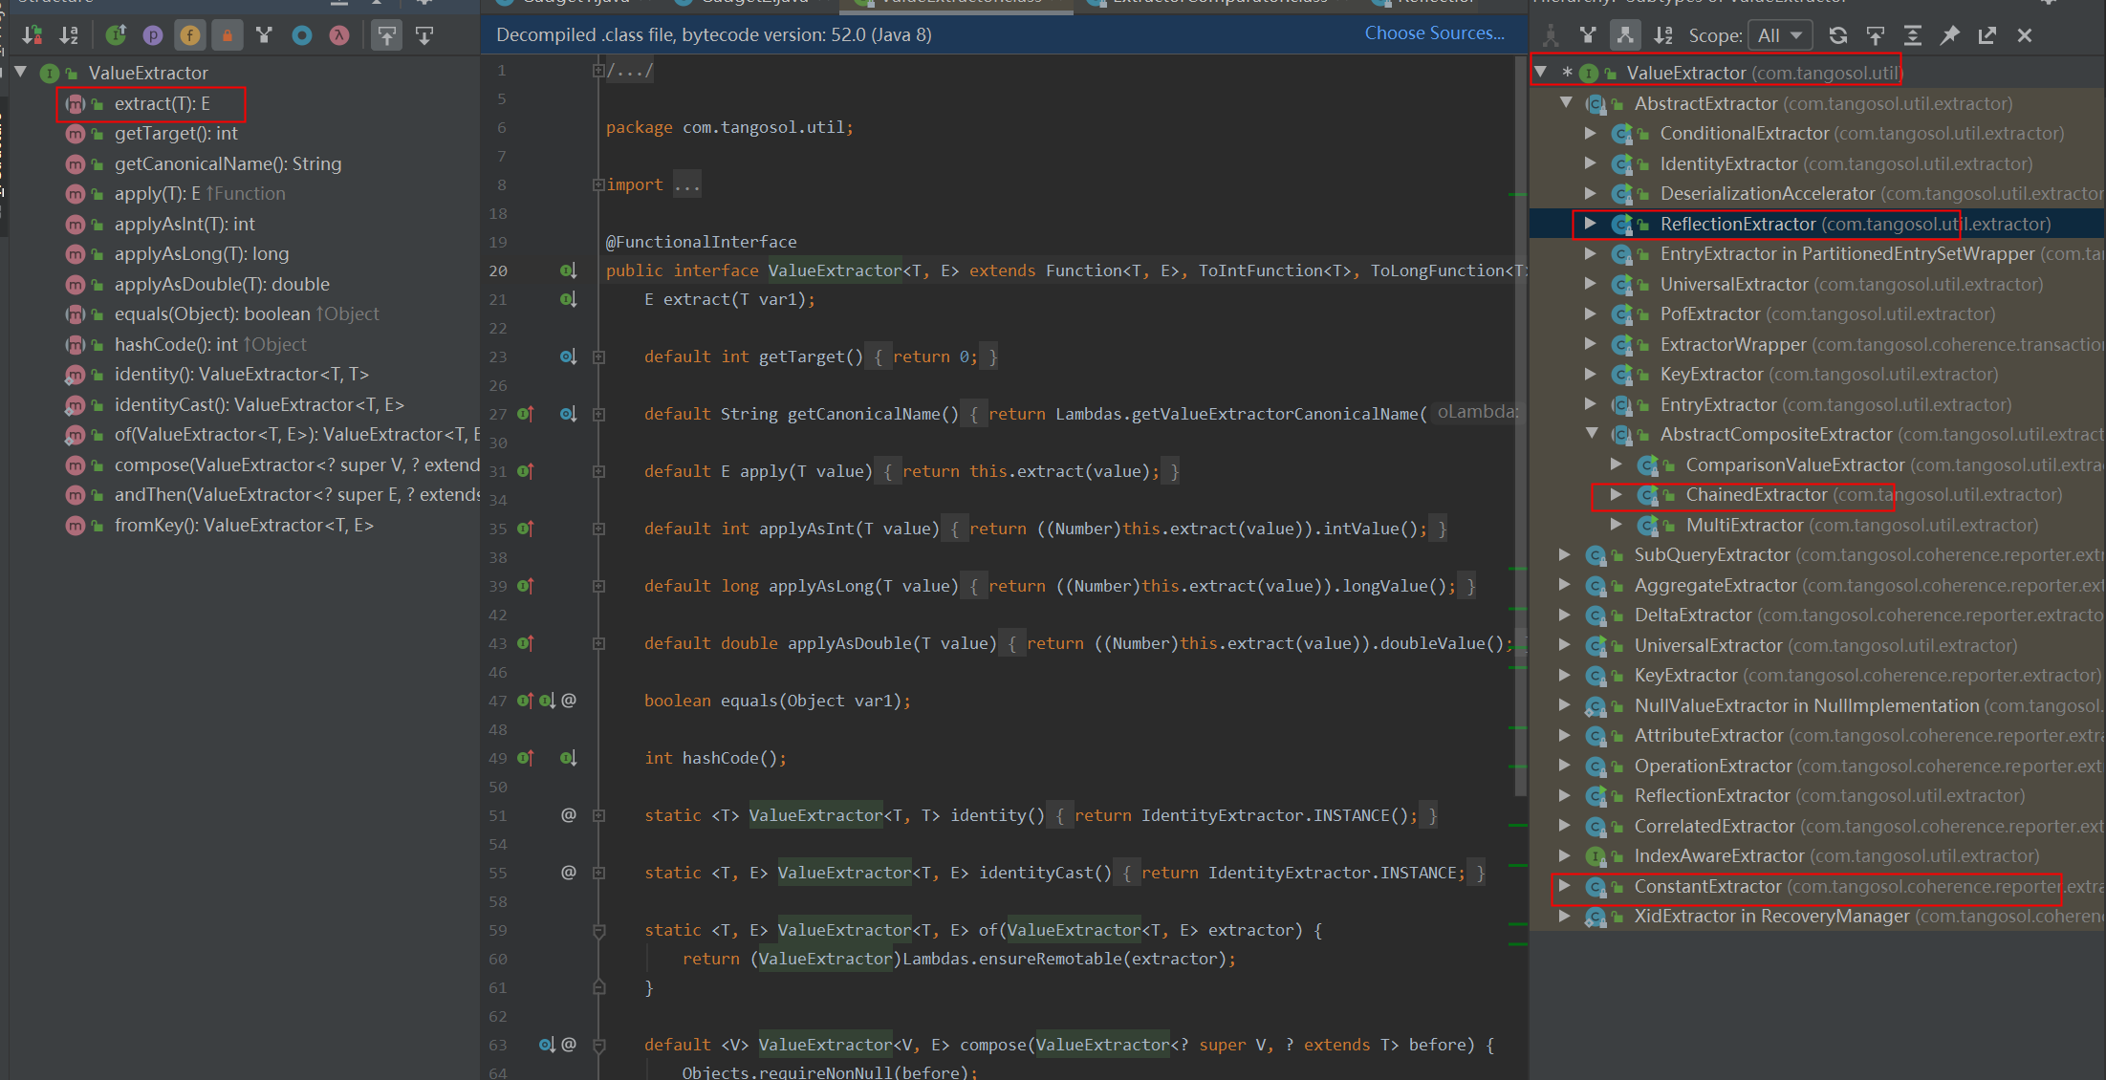Click override gutter icon on line 43

(525, 643)
